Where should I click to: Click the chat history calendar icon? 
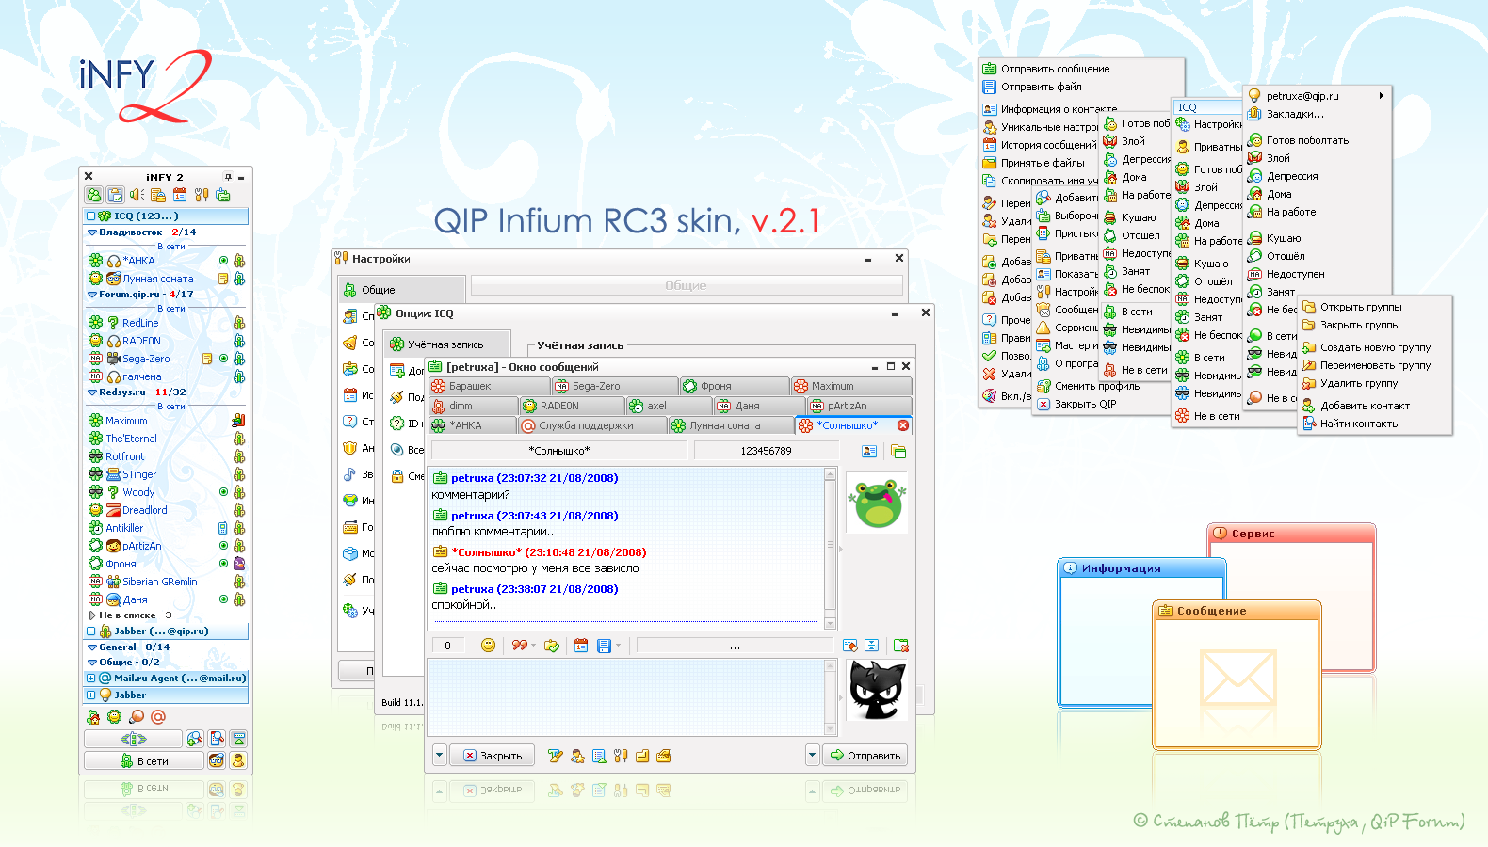(581, 646)
